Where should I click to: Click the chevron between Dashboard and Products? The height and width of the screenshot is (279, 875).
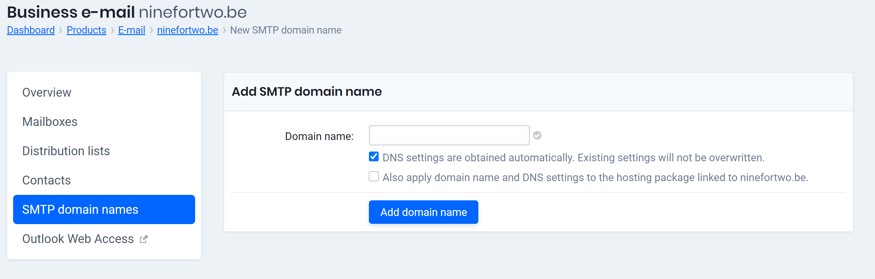pyautogui.click(x=60, y=30)
